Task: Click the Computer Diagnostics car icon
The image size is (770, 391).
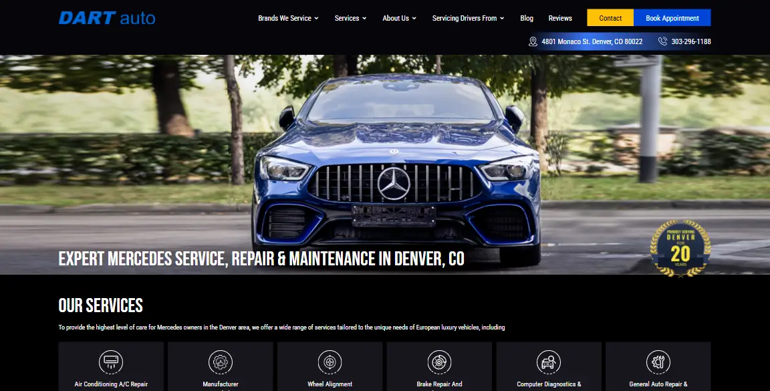Action: [549, 362]
